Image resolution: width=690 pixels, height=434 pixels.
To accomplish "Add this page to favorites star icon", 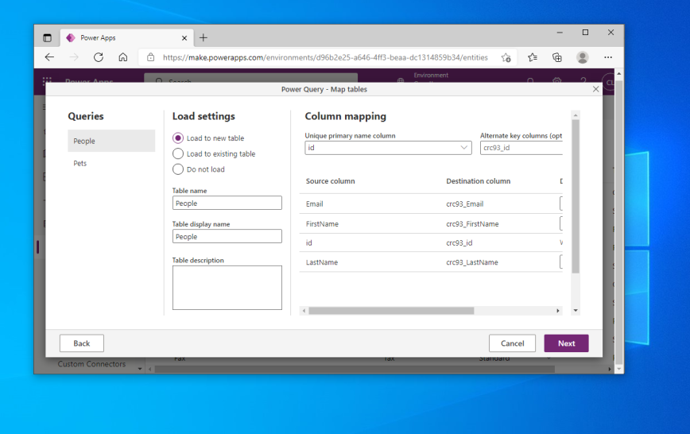I will point(506,57).
